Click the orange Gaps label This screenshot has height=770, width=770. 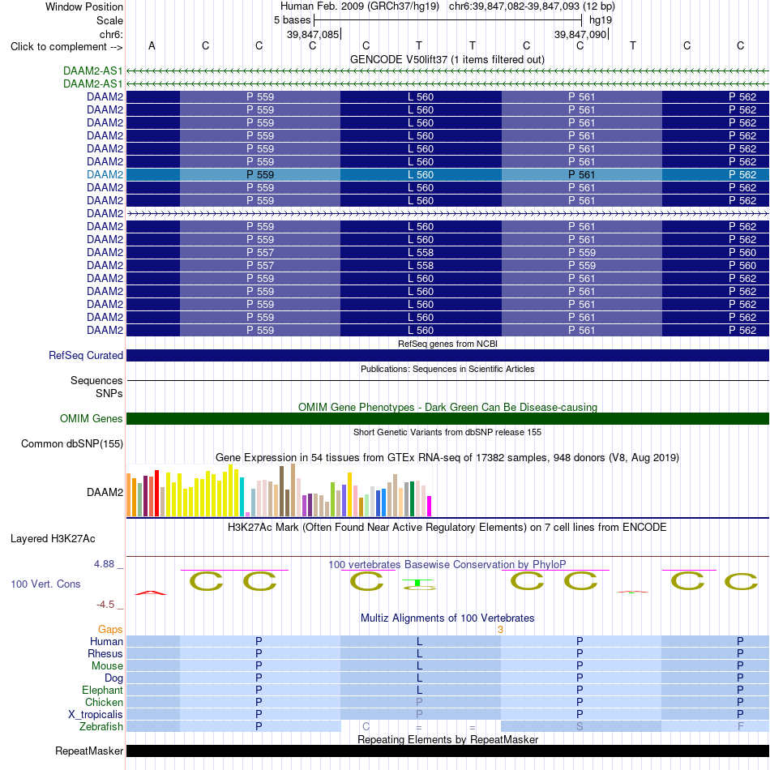click(110, 629)
